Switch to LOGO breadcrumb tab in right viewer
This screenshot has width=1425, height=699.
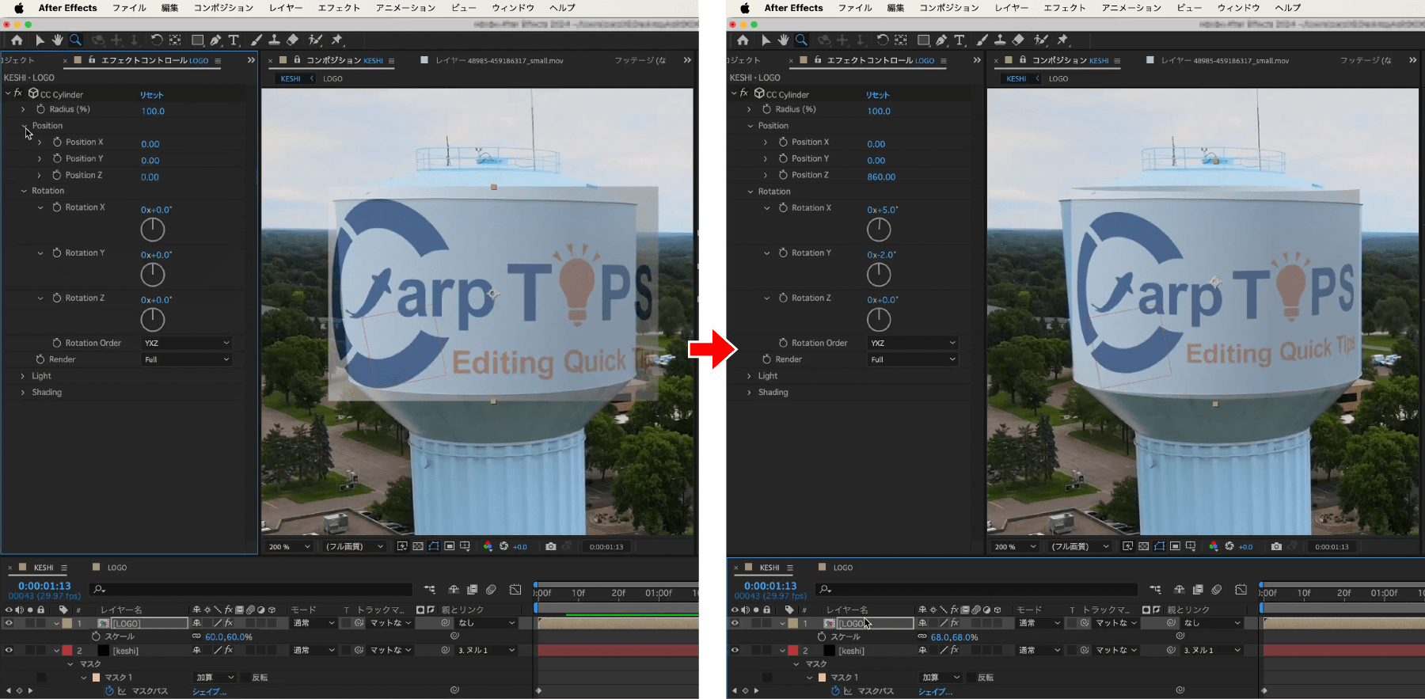(x=1058, y=78)
